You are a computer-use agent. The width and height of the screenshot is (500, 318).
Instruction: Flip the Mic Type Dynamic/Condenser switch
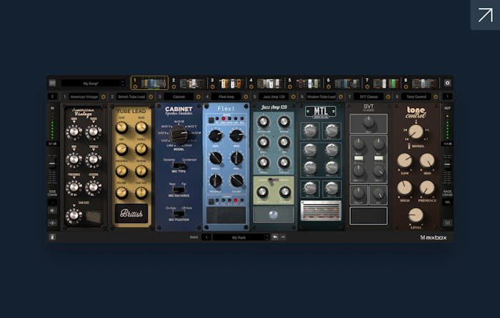pos(179,166)
